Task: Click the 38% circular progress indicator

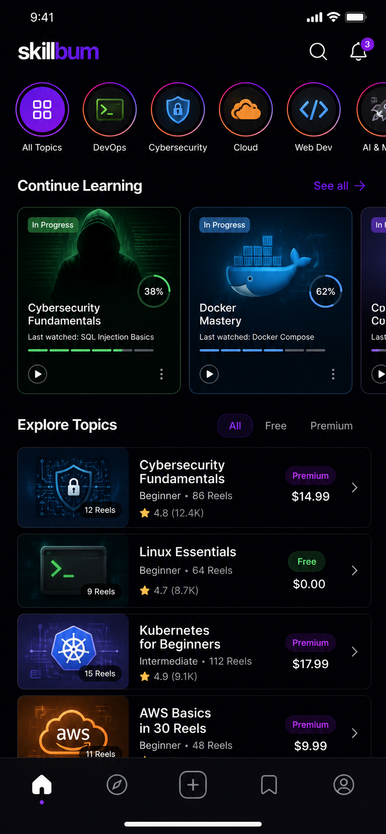Action: pos(154,291)
